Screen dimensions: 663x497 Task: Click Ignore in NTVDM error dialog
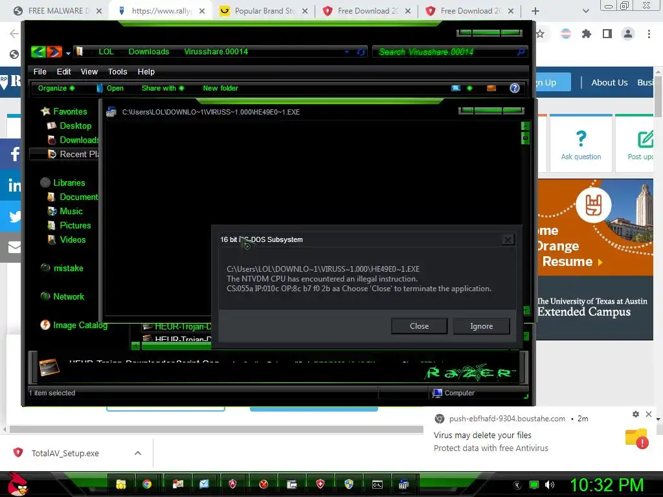[481, 326]
